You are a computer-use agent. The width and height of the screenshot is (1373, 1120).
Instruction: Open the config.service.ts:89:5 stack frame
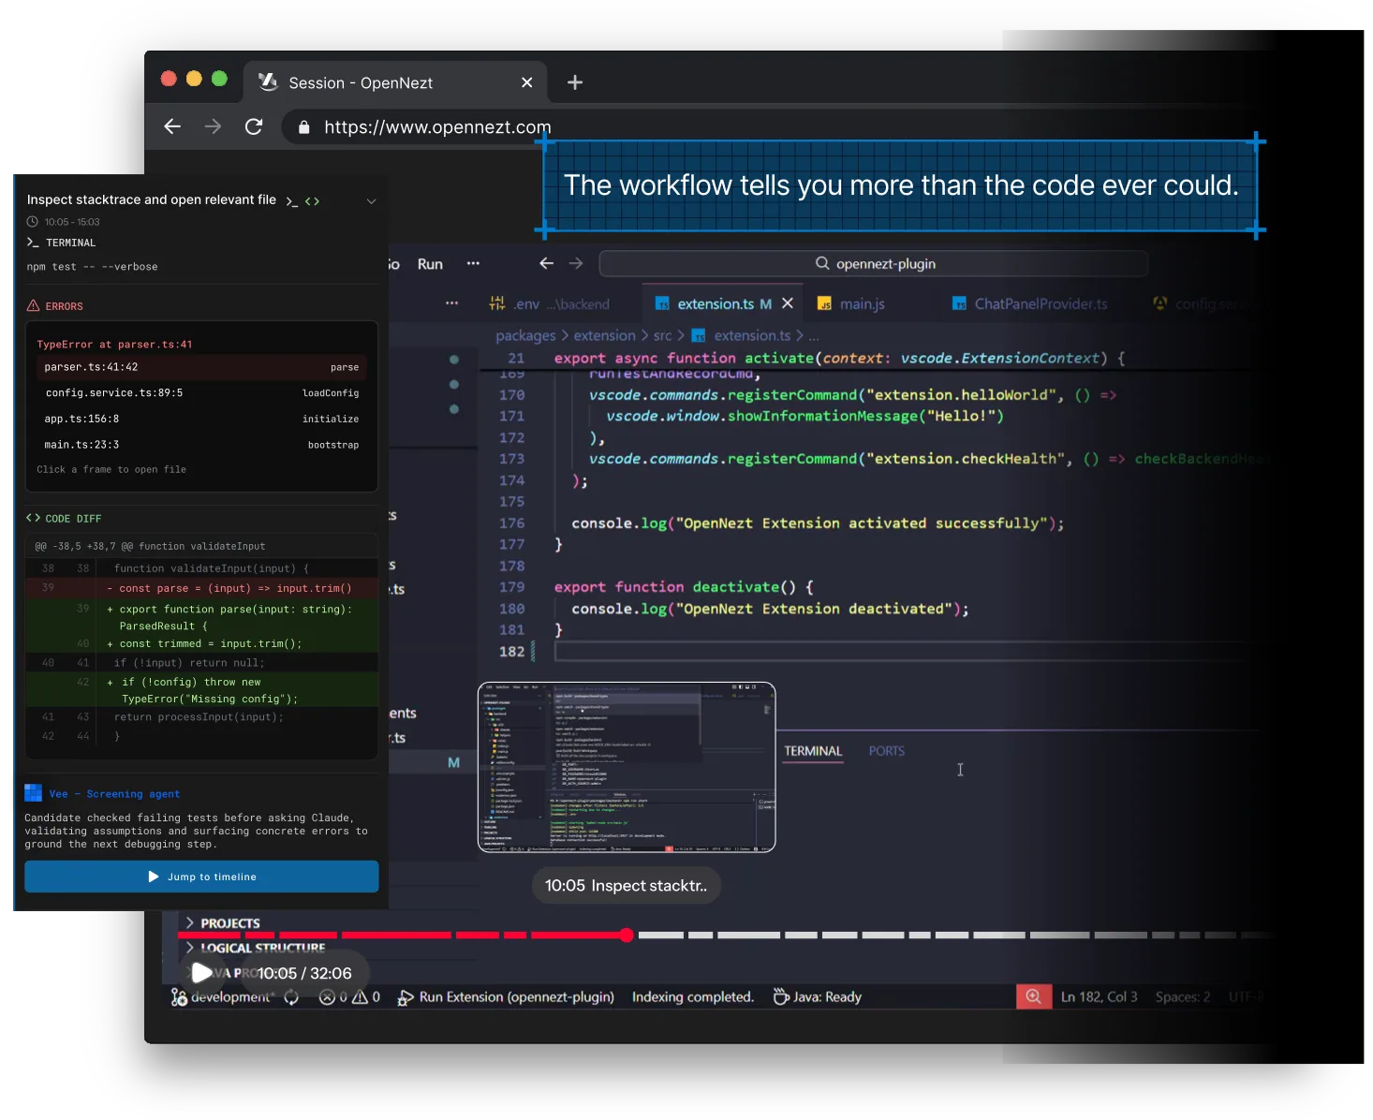click(x=201, y=393)
